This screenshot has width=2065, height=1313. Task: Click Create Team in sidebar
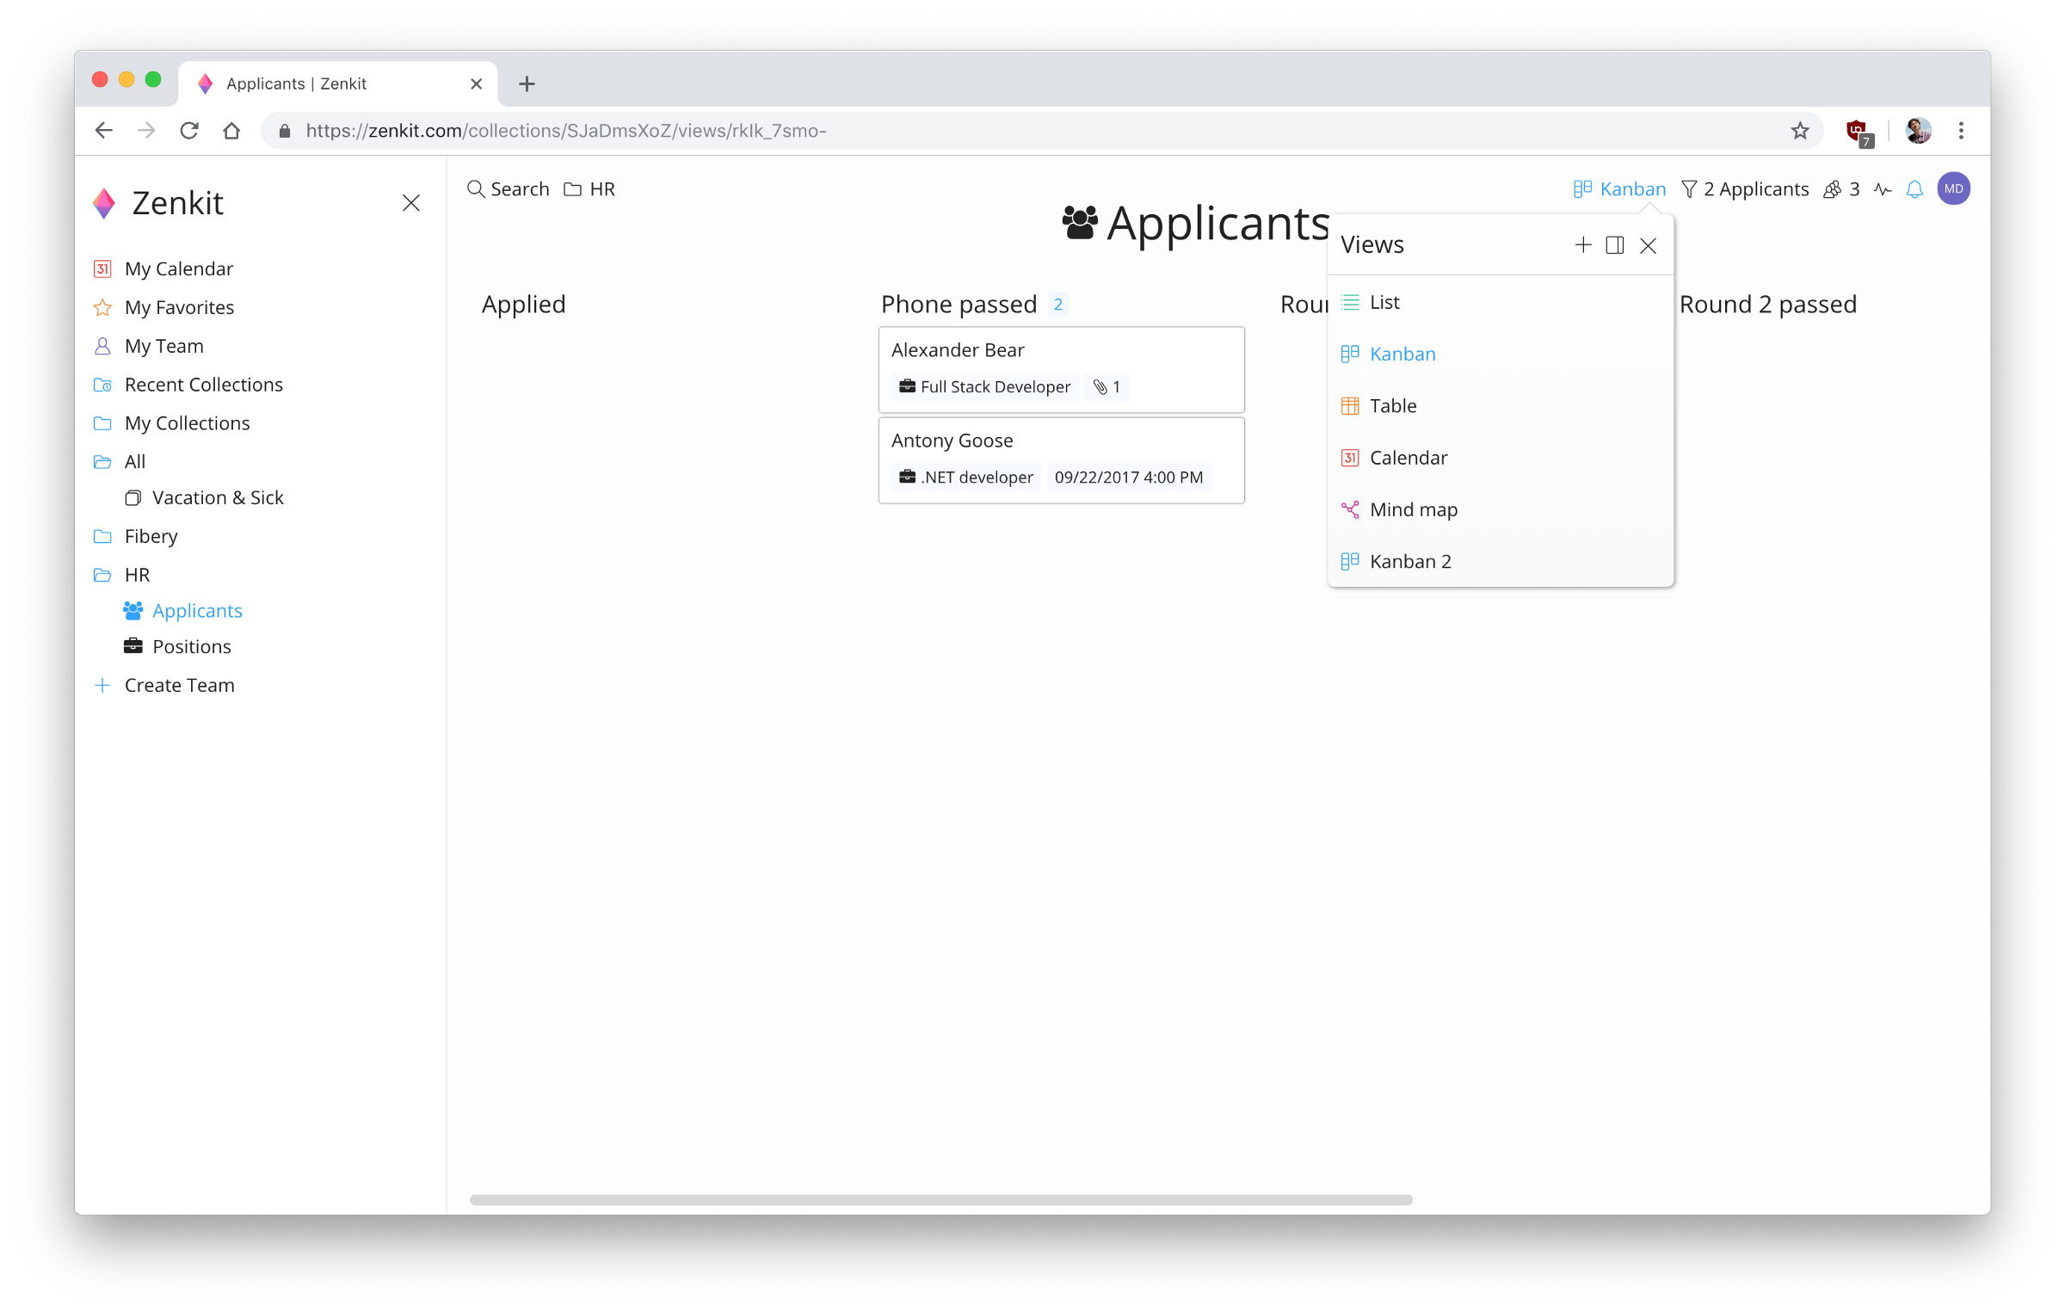click(x=178, y=685)
